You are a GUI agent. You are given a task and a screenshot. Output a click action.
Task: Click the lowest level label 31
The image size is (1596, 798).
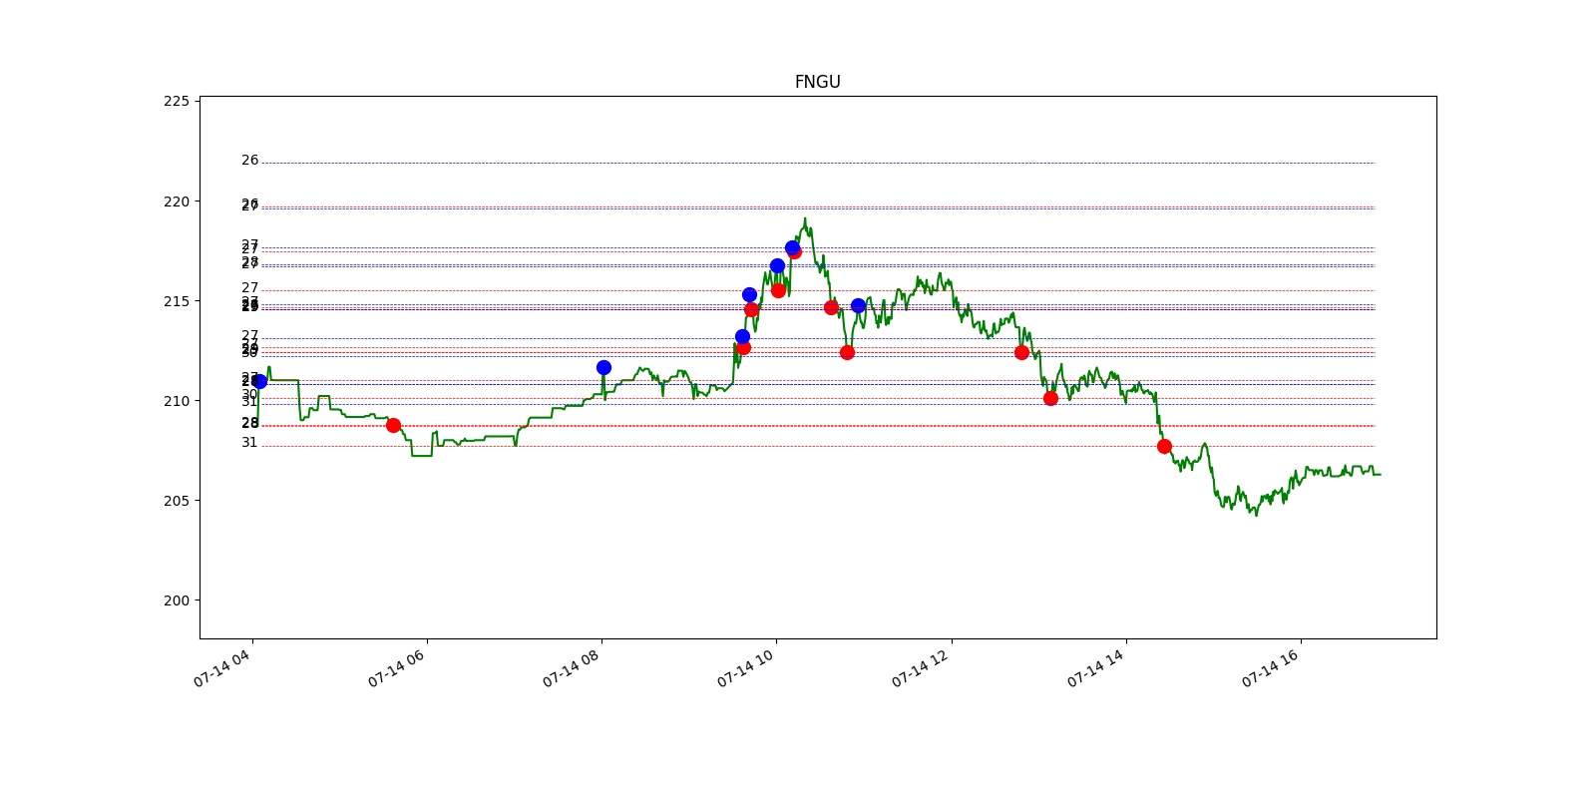249,442
